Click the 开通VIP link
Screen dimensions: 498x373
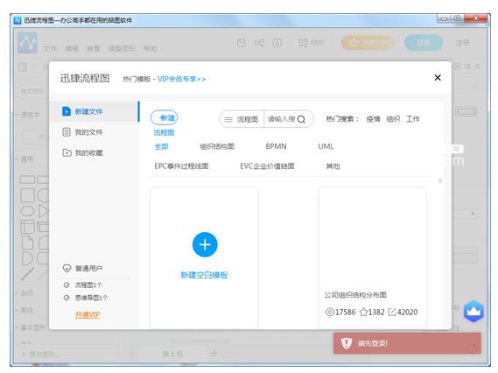88,315
